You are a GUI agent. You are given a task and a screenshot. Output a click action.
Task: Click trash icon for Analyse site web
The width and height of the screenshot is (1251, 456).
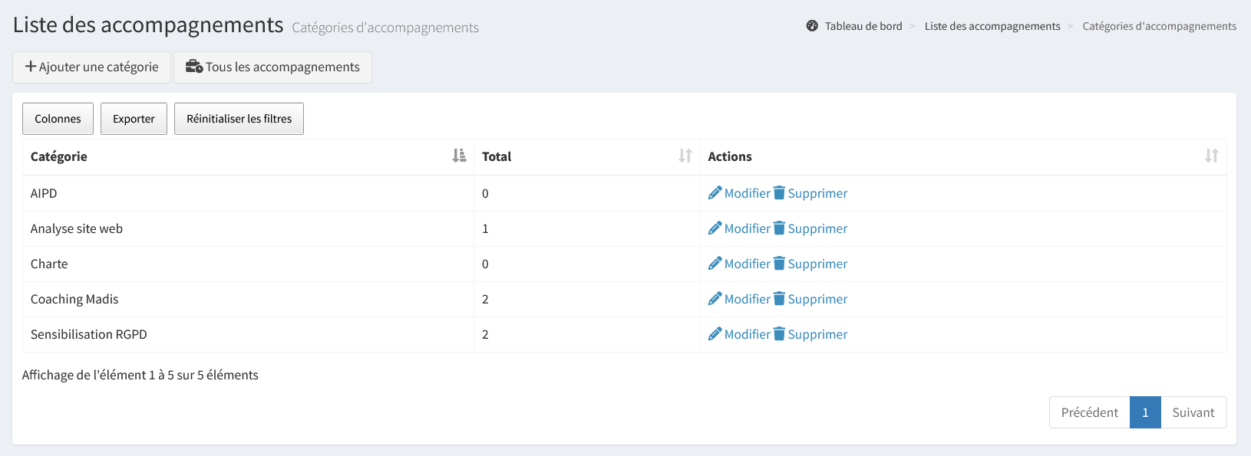point(779,228)
